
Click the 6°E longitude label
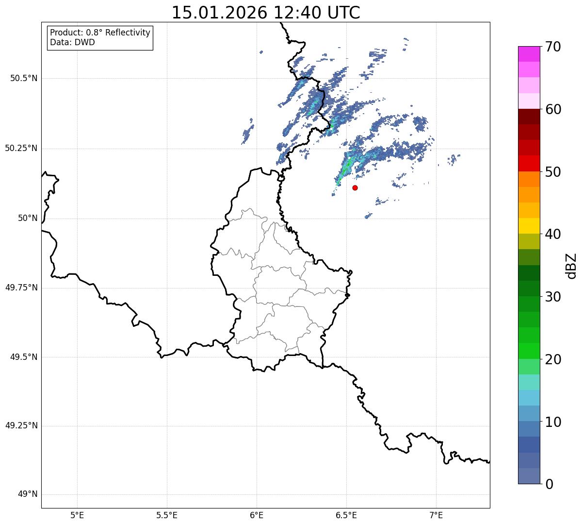(257, 515)
